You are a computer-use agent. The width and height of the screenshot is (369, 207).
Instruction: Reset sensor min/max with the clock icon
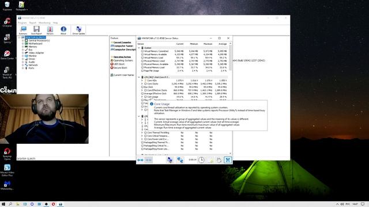tap(201, 160)
